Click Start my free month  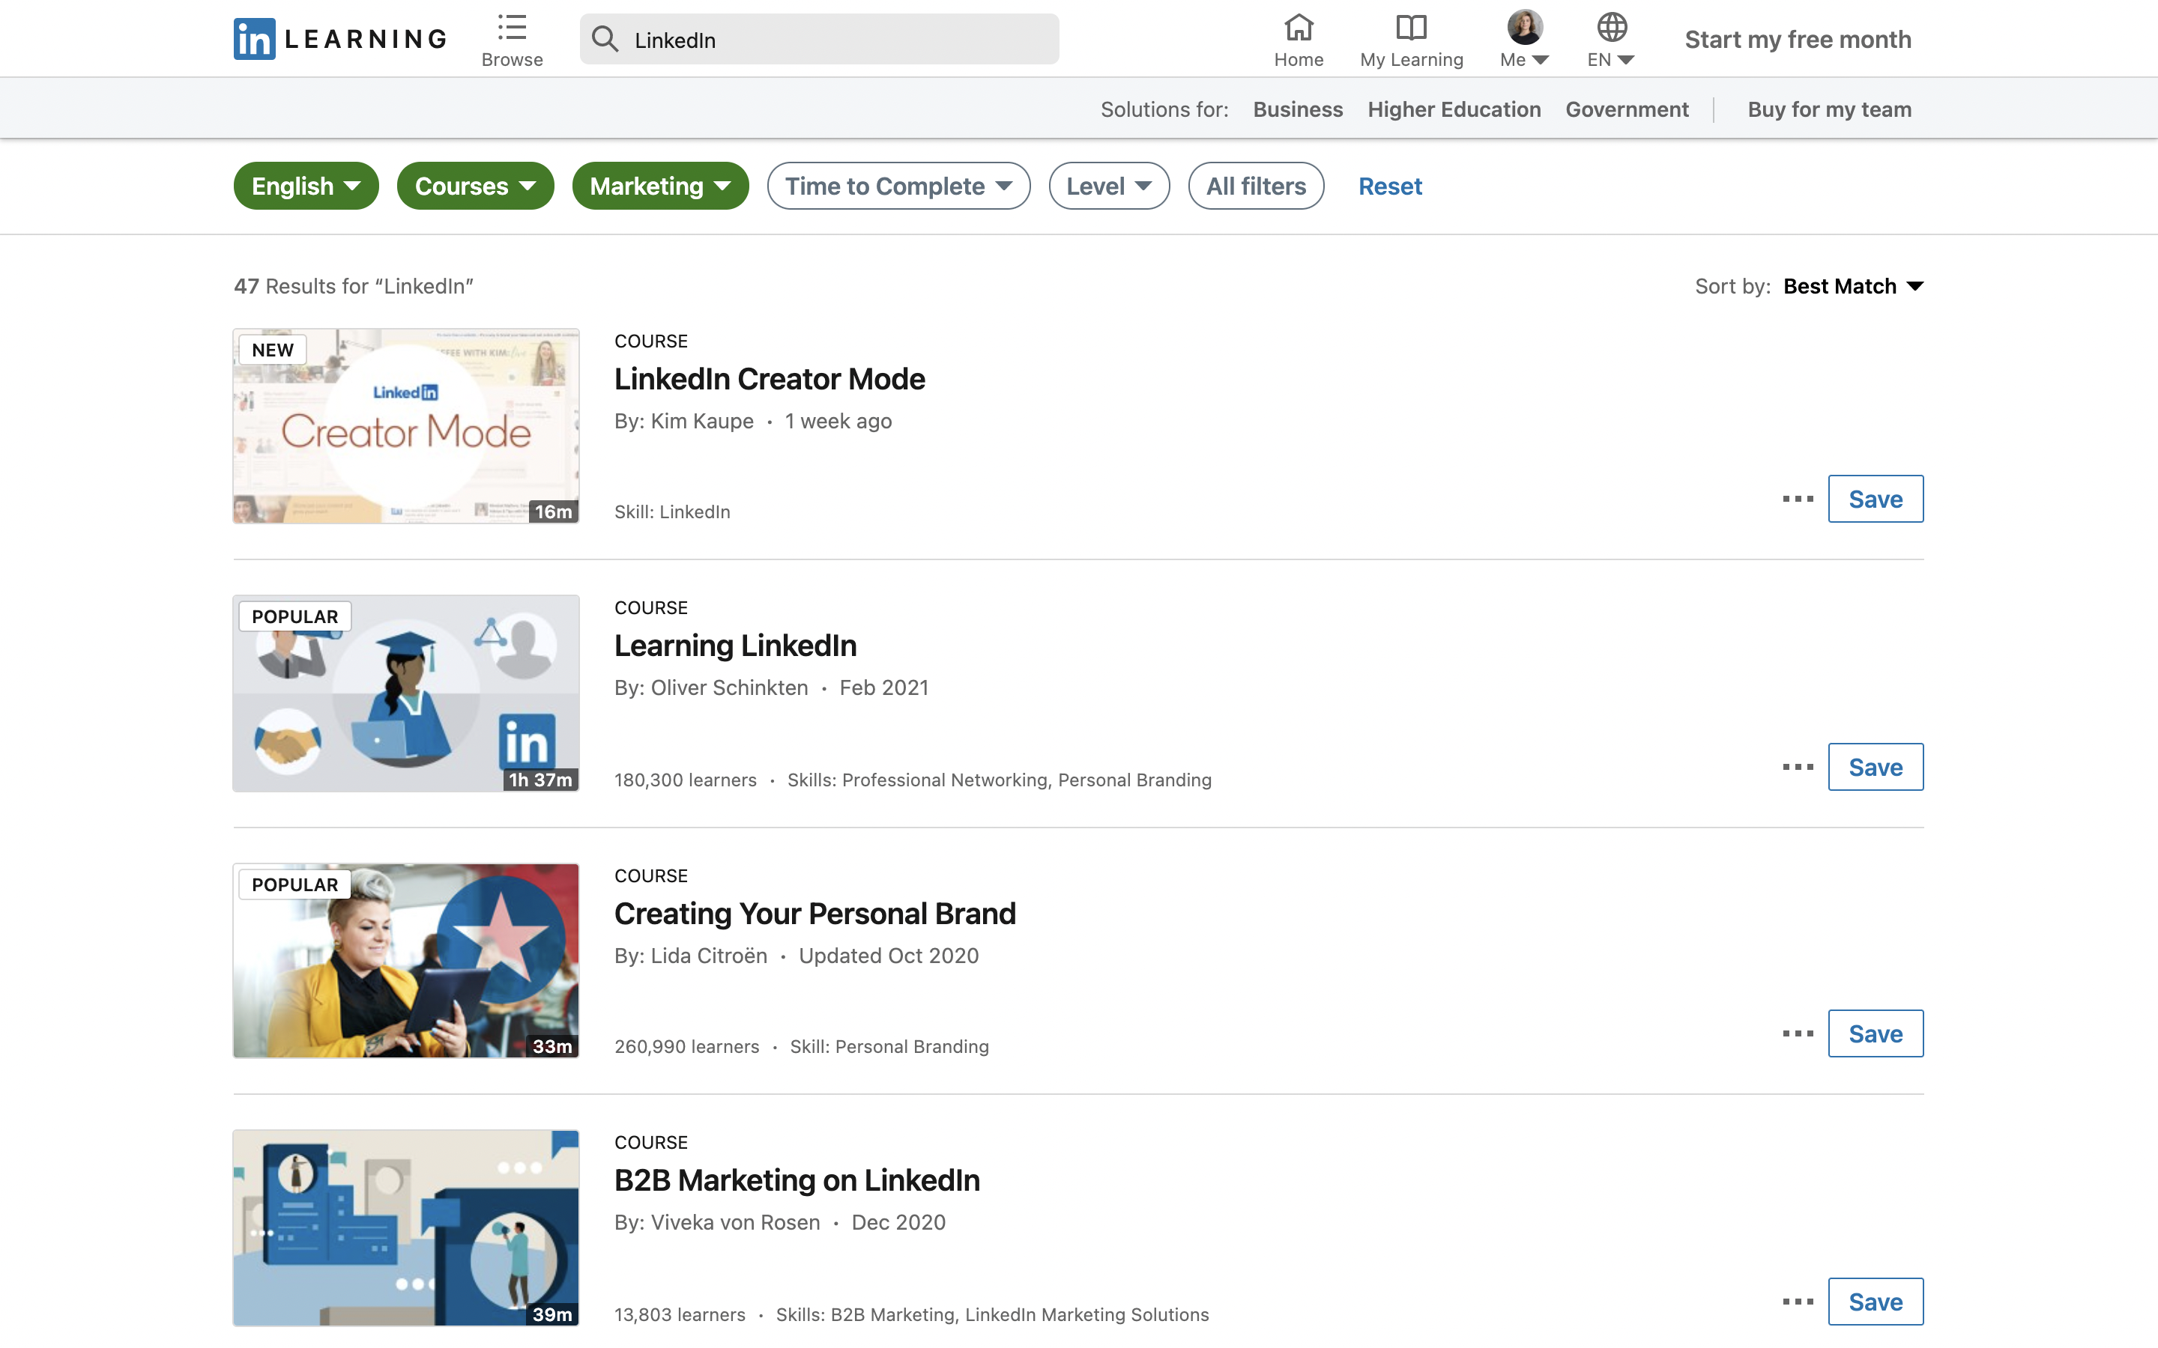[x=1798, y=39]
